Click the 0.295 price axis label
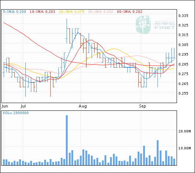195x173 pixels. [184, 54]
